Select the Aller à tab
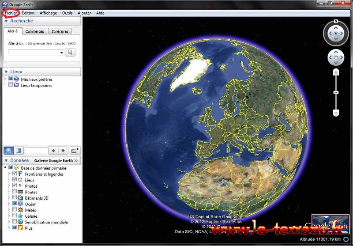This screenshot has height=246, width=353. tap(13, 31)
